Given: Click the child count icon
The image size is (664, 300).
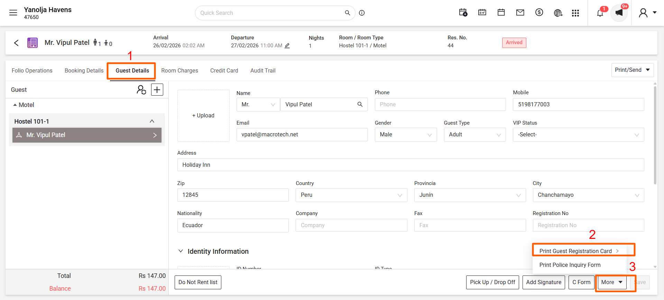Looking at the screenshot, I should 107,43.
